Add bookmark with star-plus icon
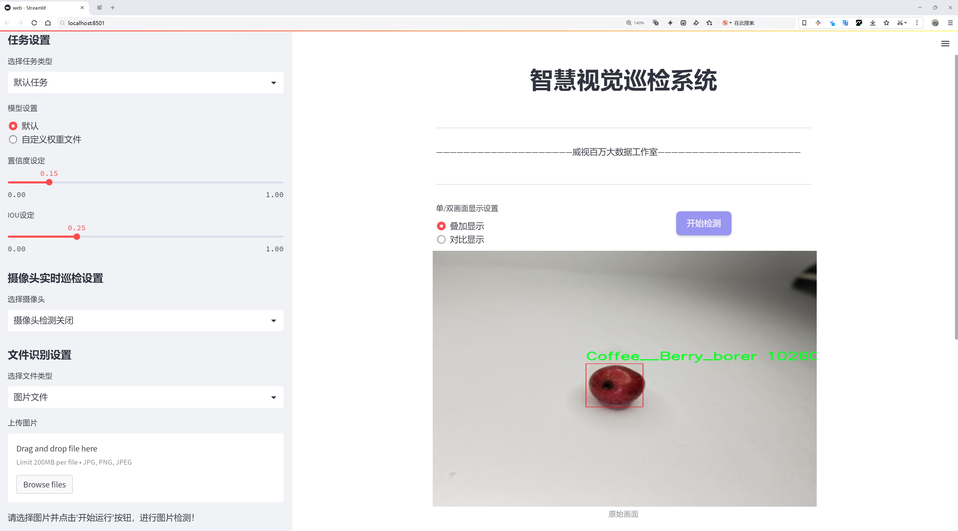The width and height of the screenshot is (958, 531). 710,23
